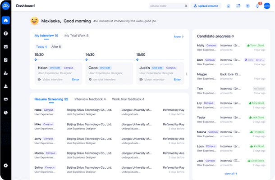Click the upload resume button
This screenshot has height=180, width=275.
[x=205, y=6]
